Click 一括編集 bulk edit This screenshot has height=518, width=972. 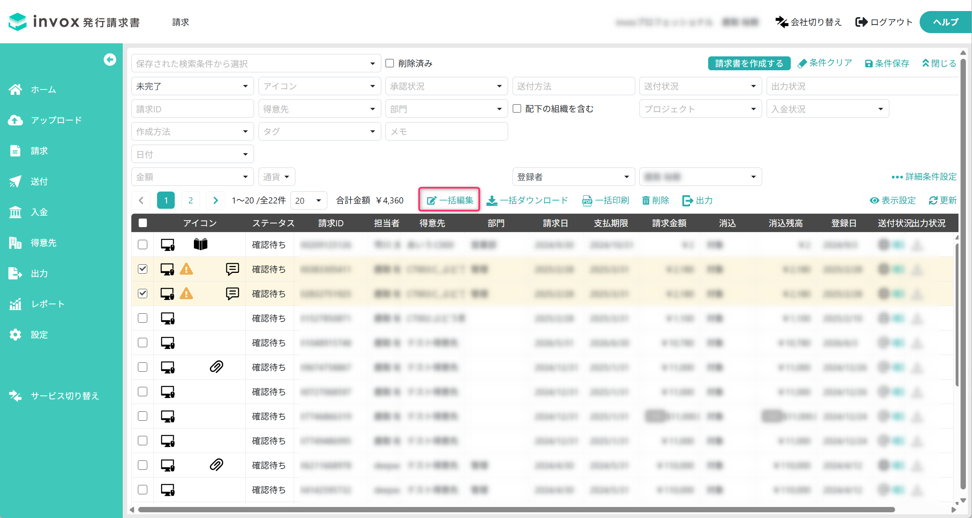click(x=450, y=200)
